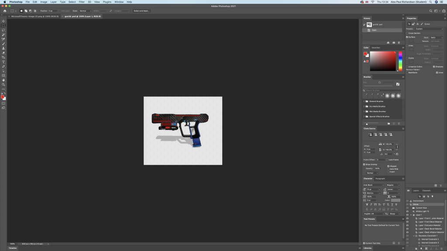Select the Path Selection tool
Screen dimensions: 447x251
point(3,71)
